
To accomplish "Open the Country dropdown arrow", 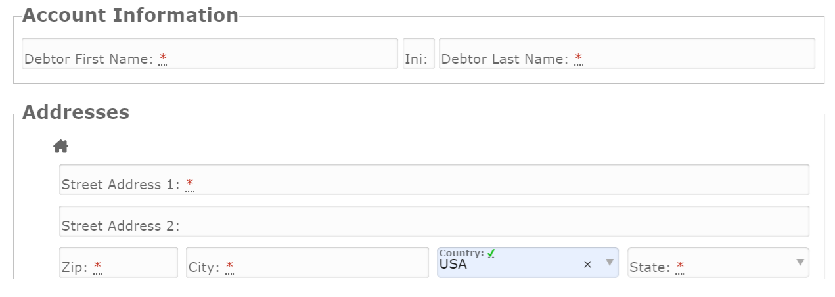I will (609, 263).
